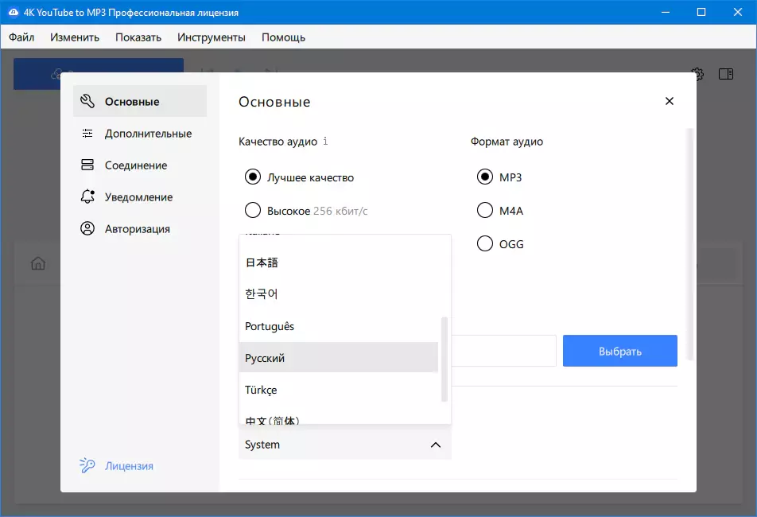This screenshot has width=757, height=517.
Task: Click the user icon beside Авторизация
Action: tap(87, 229)
